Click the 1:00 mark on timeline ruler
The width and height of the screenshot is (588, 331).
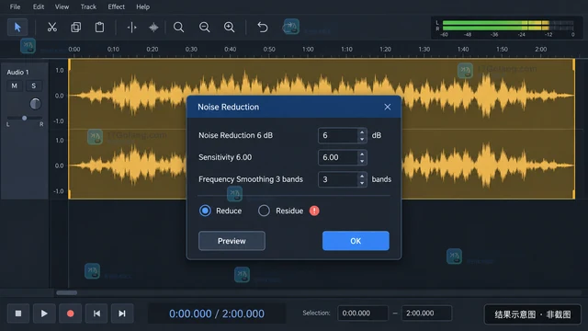click(x=308, y=49)
